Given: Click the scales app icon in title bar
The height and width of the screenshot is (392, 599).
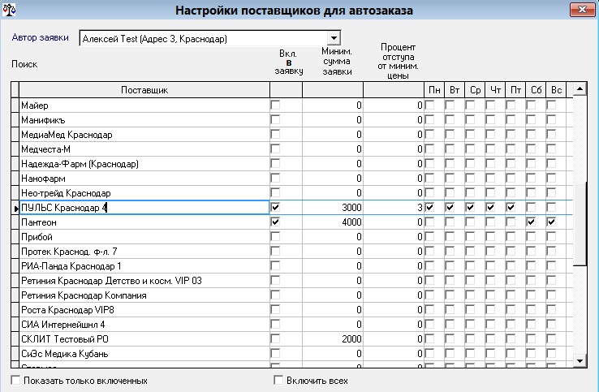Looking at the screenshot, I should coord(10,11).
